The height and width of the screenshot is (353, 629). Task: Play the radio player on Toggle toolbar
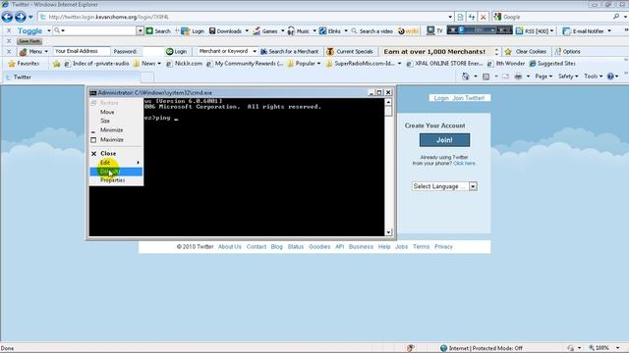point(461,30)
